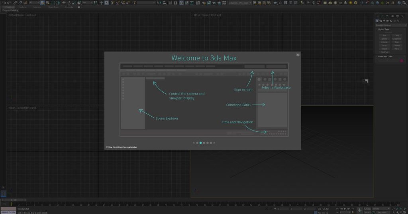The width and height of the screenshot is (408, 214).
Task: Activate the Select Object tool
Action: (42, 3)
